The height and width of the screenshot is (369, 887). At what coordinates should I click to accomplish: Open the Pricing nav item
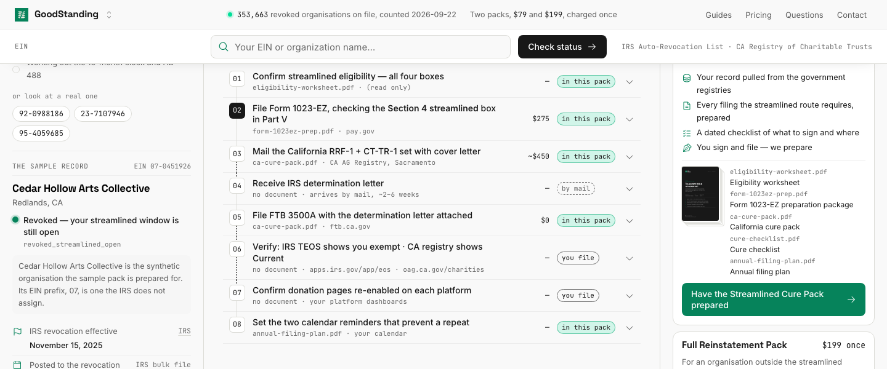[758, 15]
